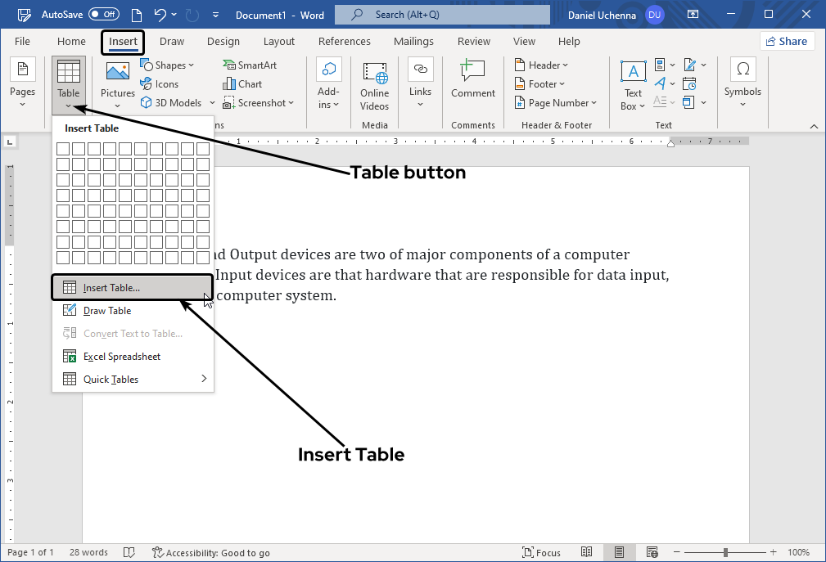Screen dimensions: 826x562
Task: Open the References tab
Action: coord(344,42)
